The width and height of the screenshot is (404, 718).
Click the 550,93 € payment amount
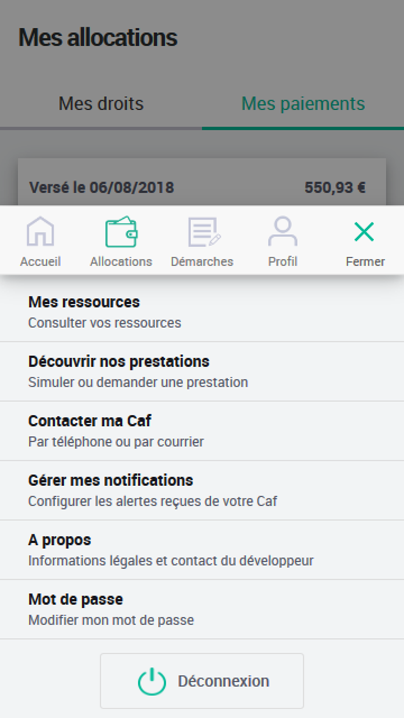coord(335,188)
